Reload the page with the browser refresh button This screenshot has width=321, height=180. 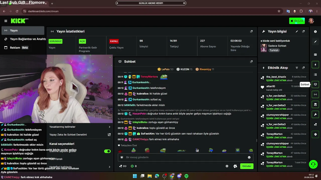point(17,11)
